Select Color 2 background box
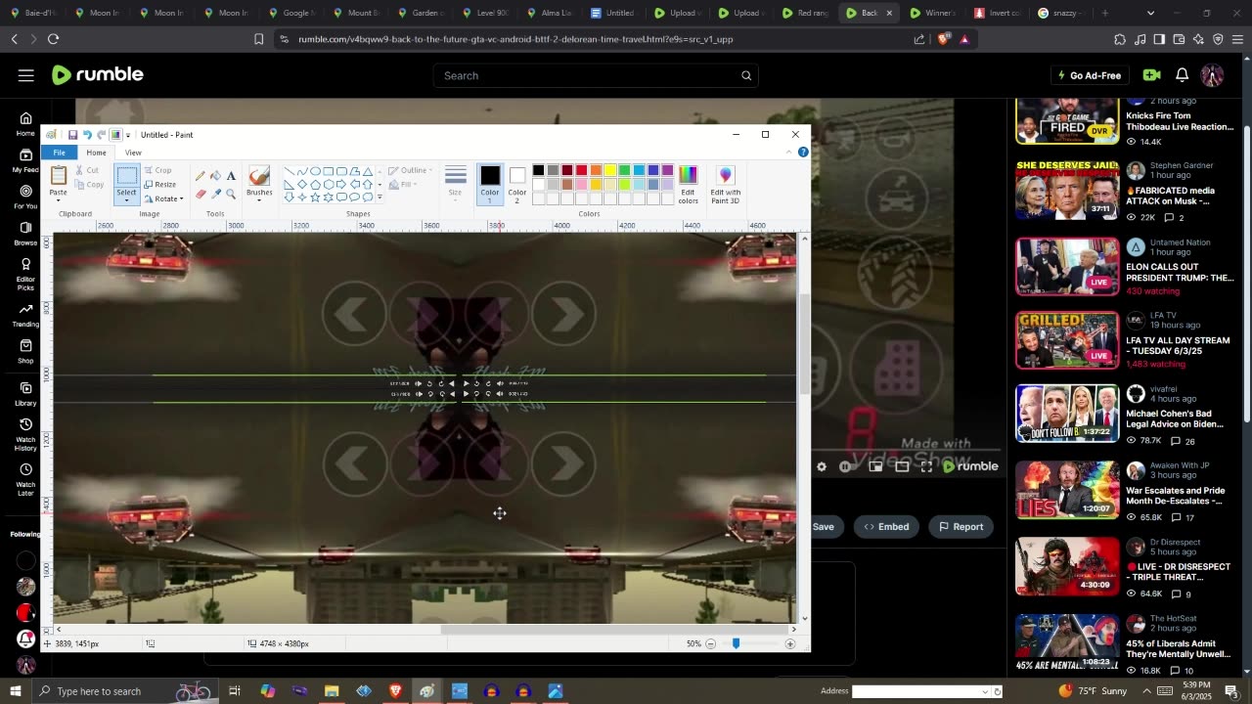This screenshot has height=704, width=1252. click(x=517, y=183)
